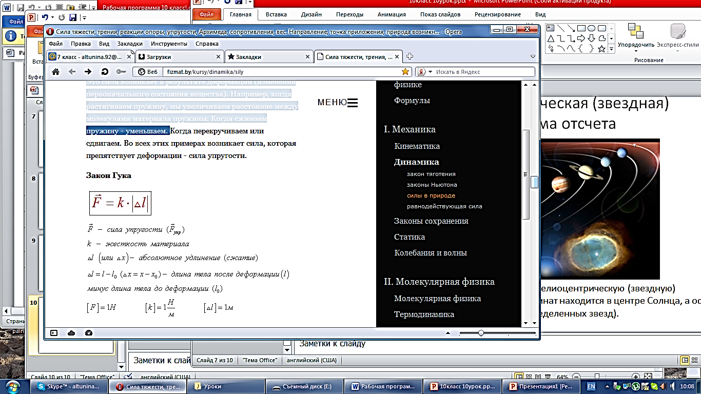This screenshot has width=701, height=394.
Task: Open Opera panels toggle icon in status bar
Action: point(54,333)
